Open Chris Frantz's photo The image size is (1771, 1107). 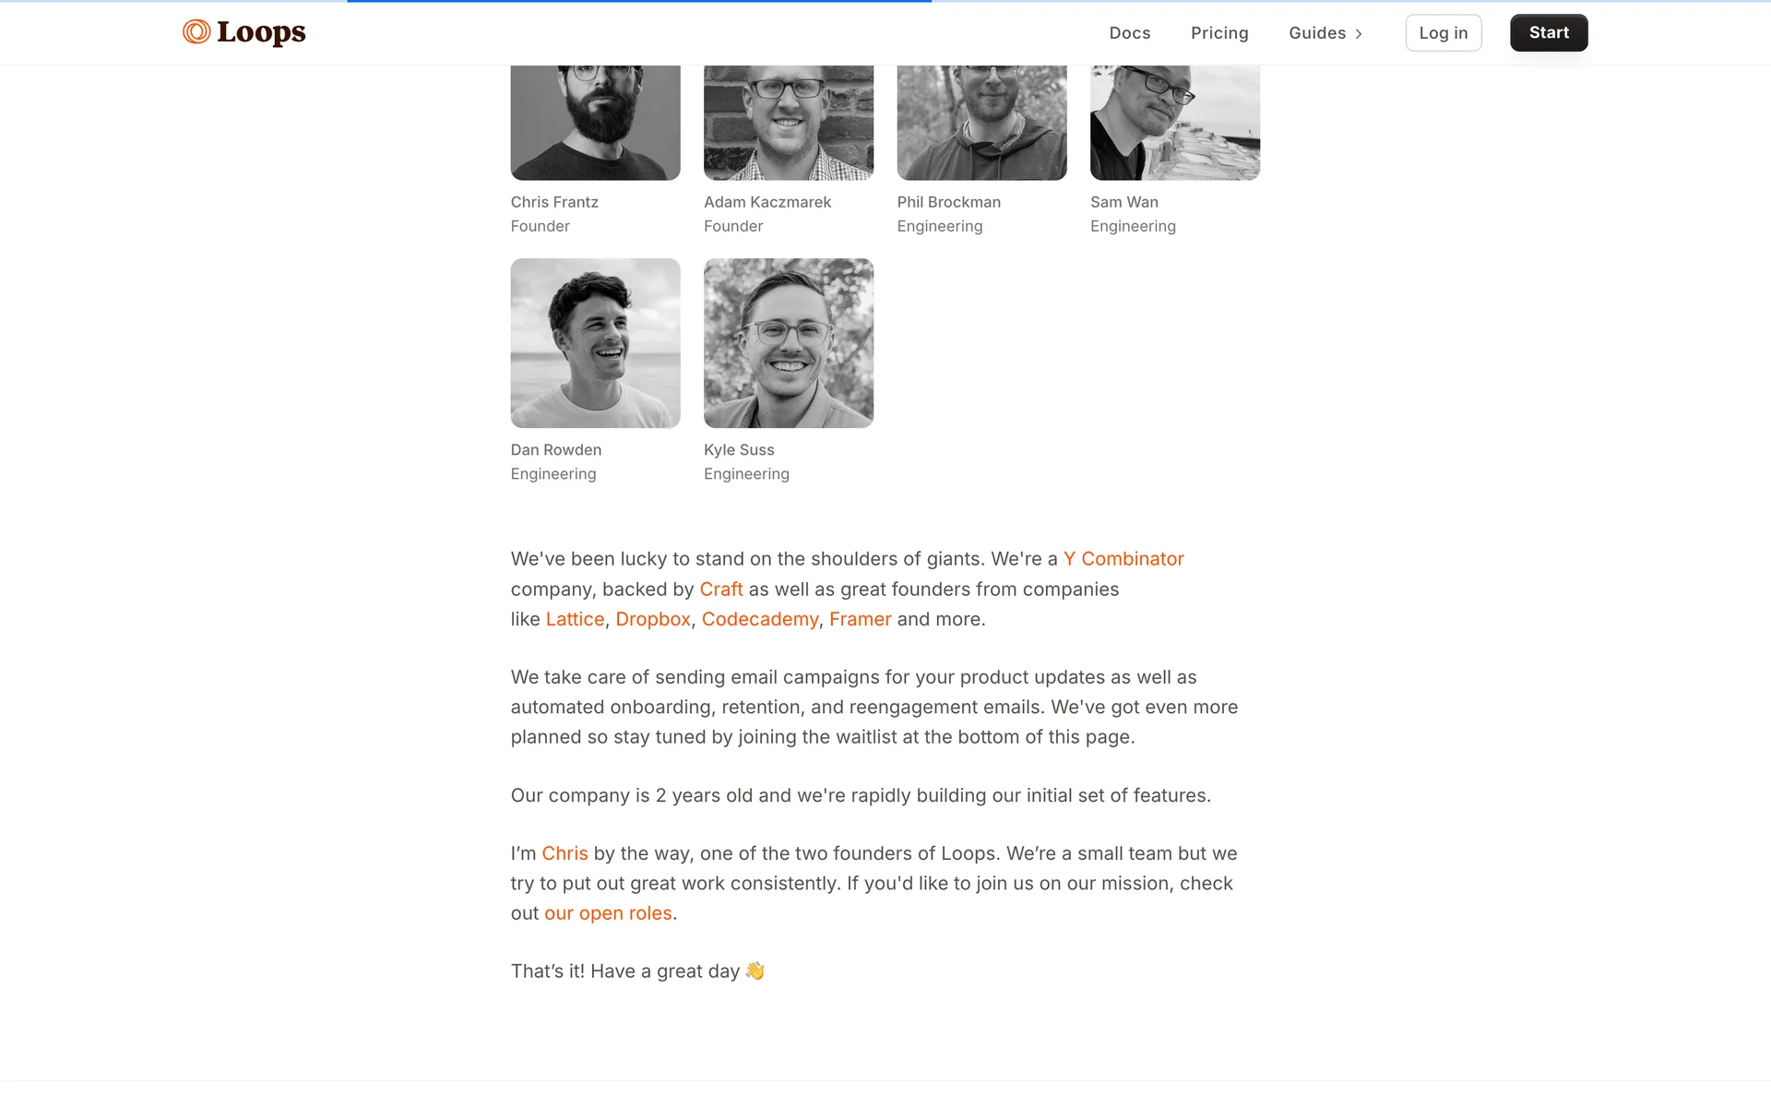click(x=595, y=123)
